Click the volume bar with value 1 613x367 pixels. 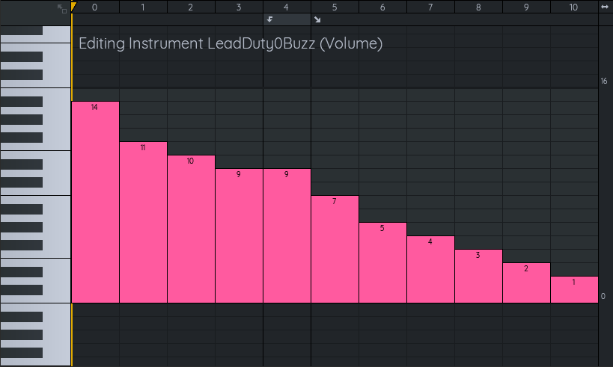(574, 290)
